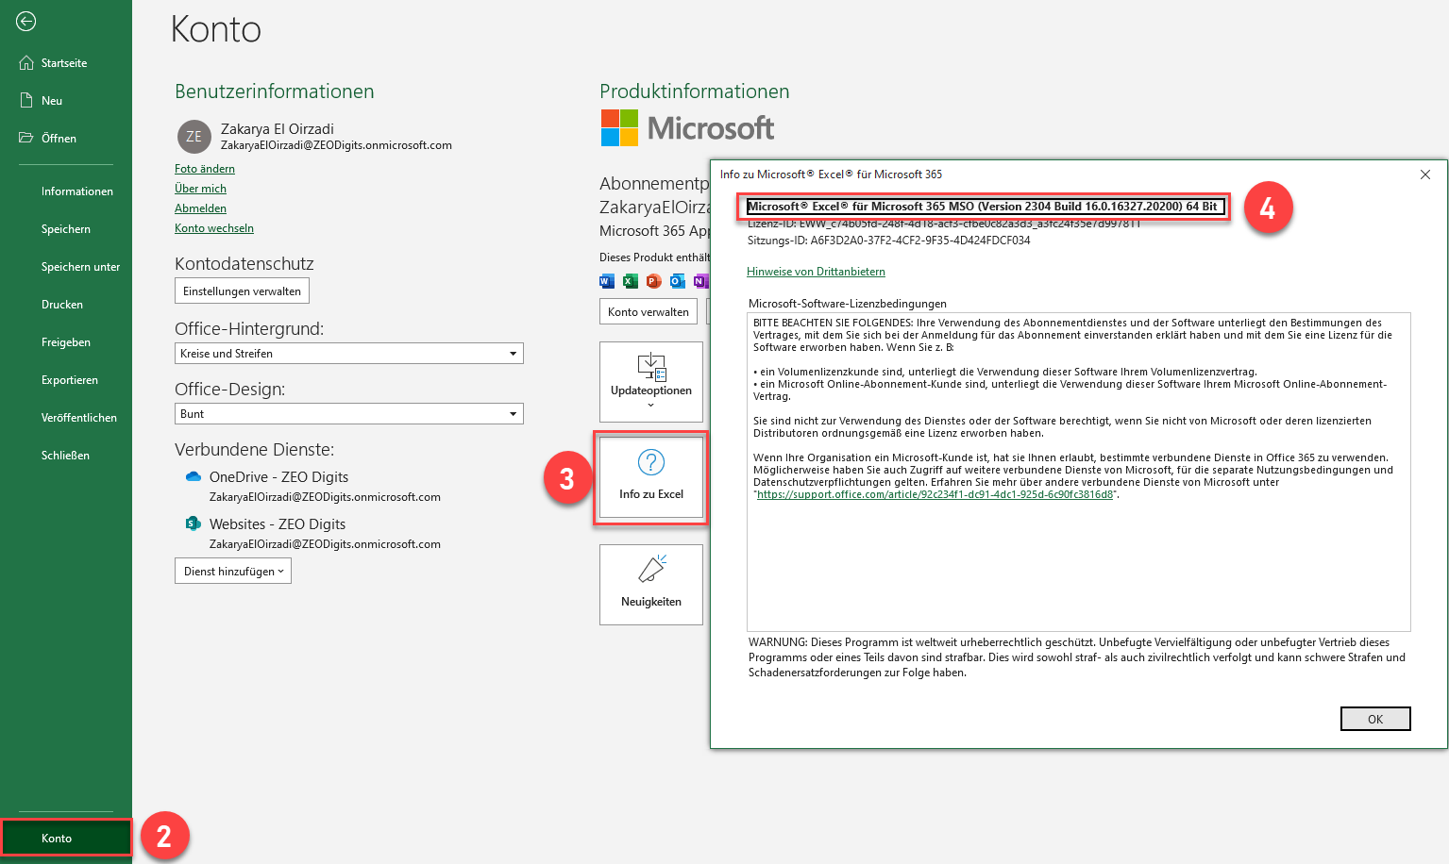Click the Outlook product icon
1449x864 pixels.
[x=677, y=281]
